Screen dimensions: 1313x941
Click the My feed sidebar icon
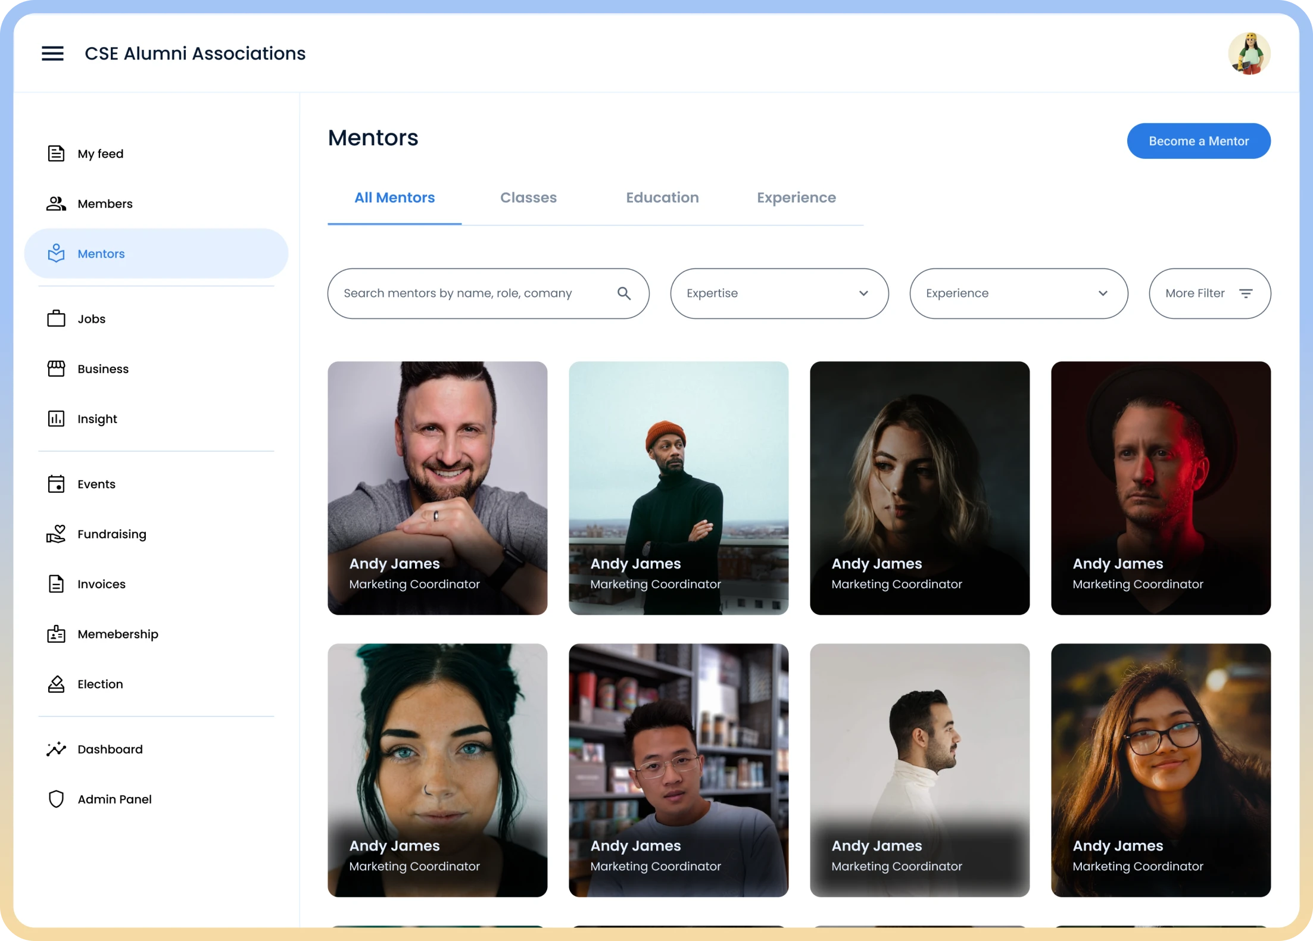pos(56,154)
